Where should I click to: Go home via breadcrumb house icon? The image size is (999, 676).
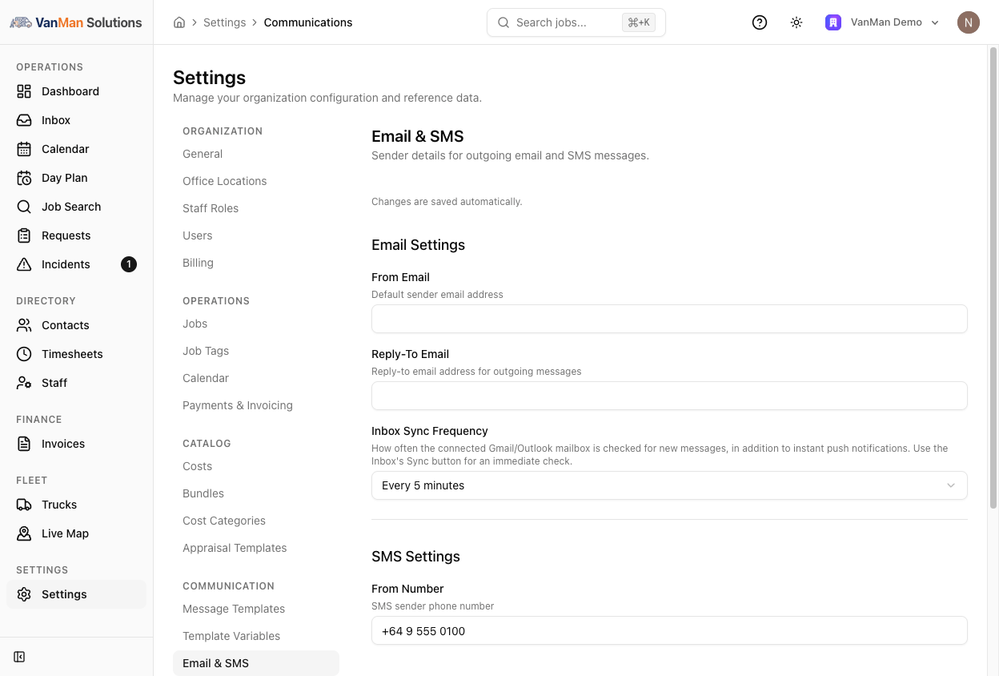(x=179, y=22)
